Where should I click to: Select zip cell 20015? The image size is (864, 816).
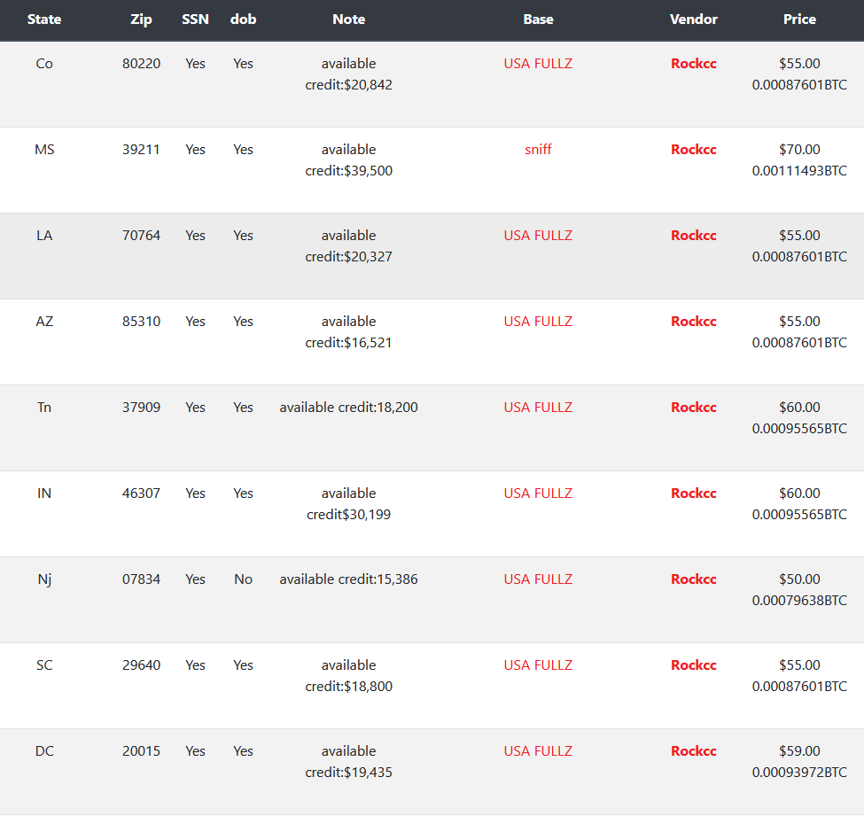tap(141, 751)
